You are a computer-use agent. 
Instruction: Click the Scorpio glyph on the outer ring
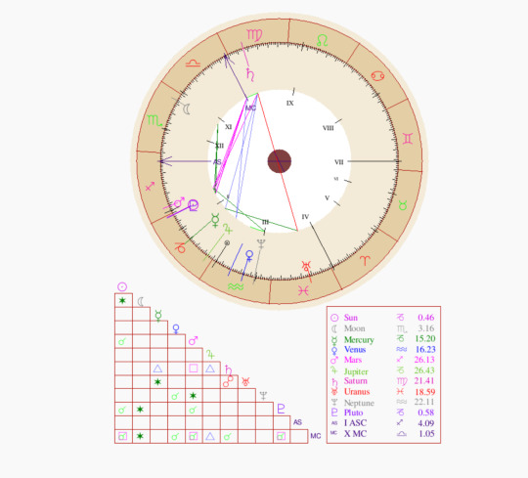tap(154, 120)
